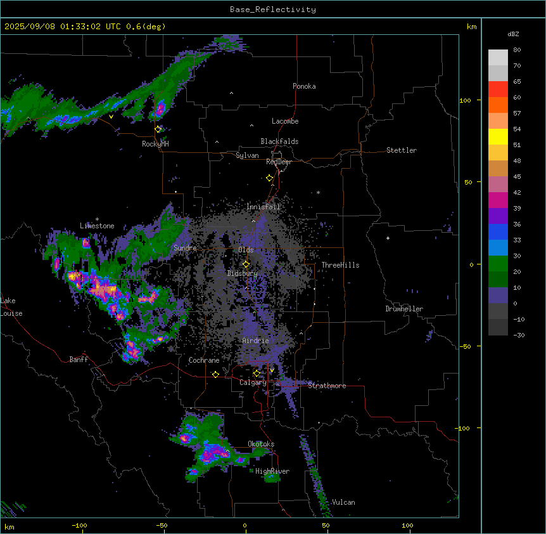
Task: Pick the slate purple 10 dBZ legend swatch
Action: [x=498, y=296]
